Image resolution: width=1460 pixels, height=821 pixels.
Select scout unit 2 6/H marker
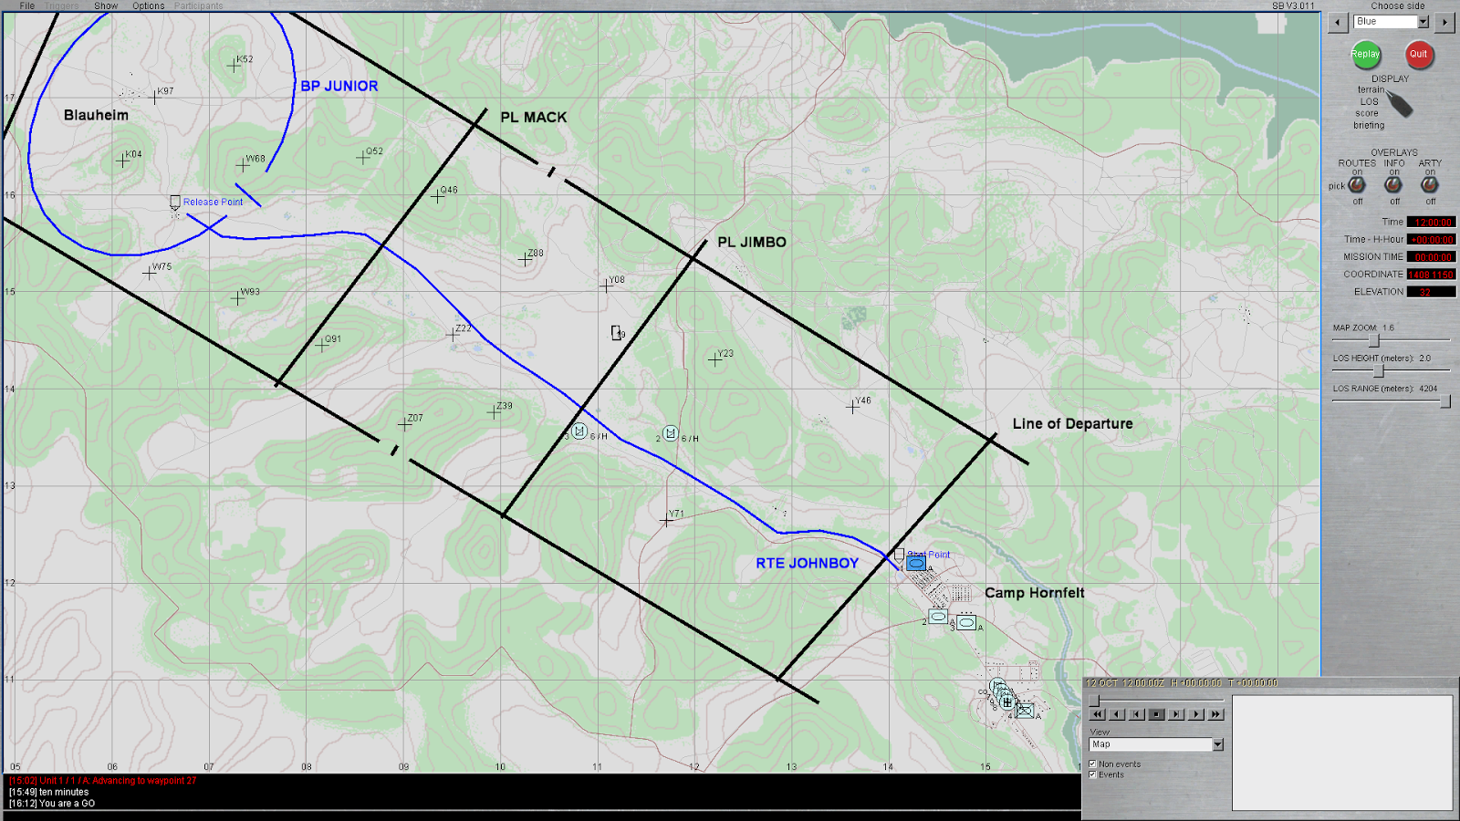click(x=670, y=433)
